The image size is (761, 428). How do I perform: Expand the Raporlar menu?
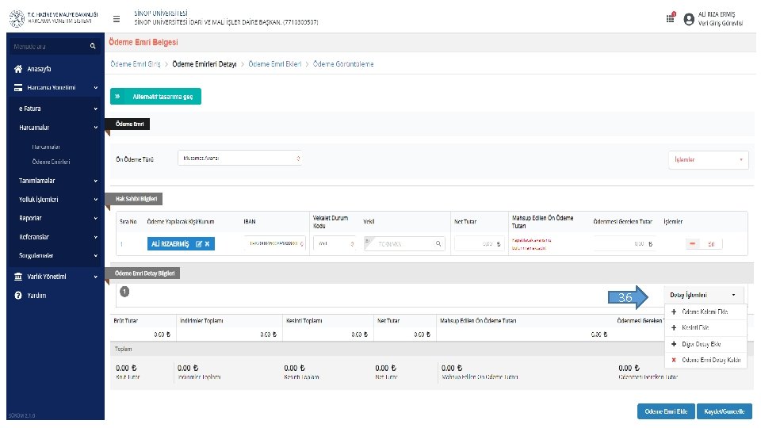58,219
